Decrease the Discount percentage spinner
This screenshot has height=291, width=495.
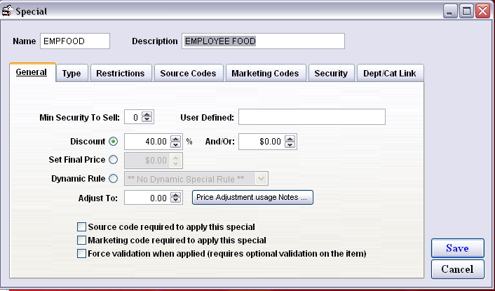(x=176, y=144)
